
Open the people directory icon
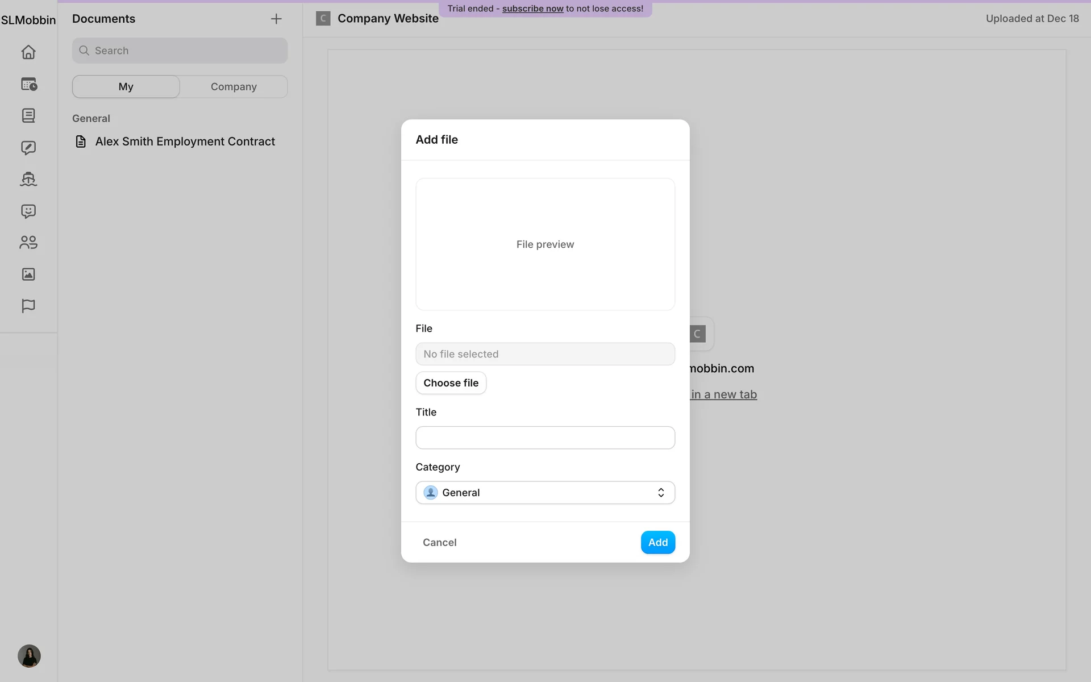(x=28, y=243)
